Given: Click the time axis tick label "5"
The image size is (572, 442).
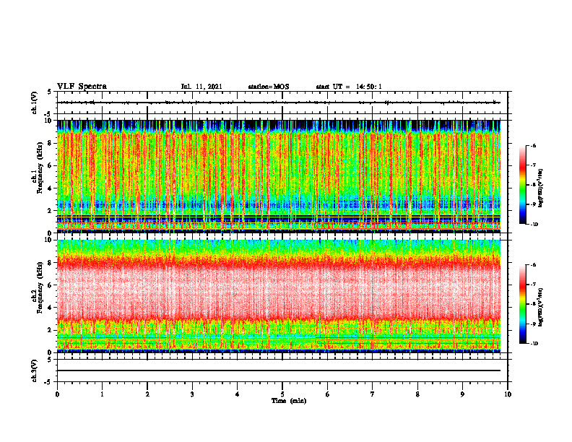Looking at the screenshot, I should (x=282, y=394).
